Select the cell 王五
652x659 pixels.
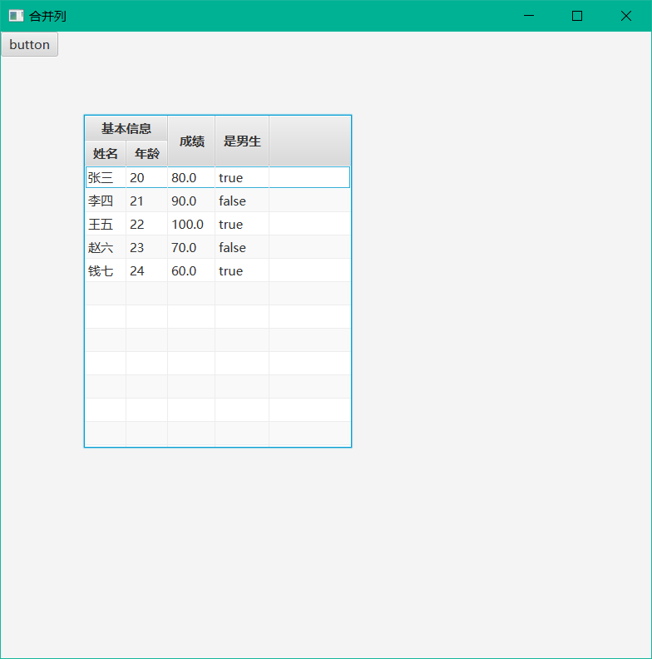tap(106, 224)
